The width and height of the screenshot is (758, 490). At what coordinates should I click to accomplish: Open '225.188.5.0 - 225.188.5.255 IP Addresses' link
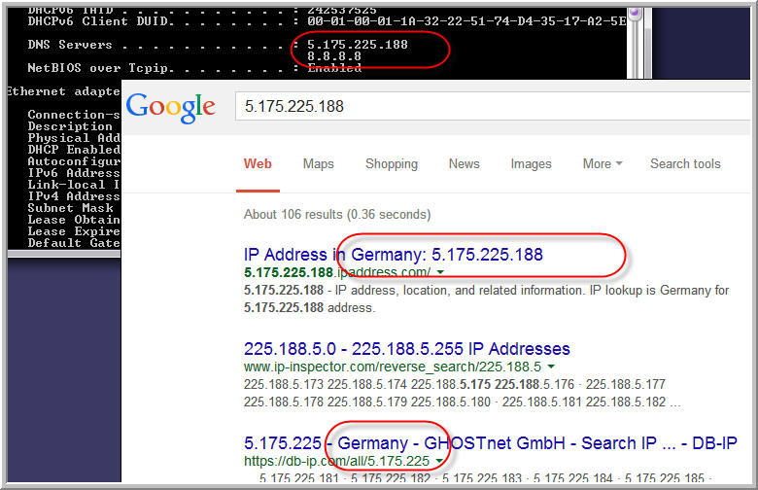pos(406,349)
